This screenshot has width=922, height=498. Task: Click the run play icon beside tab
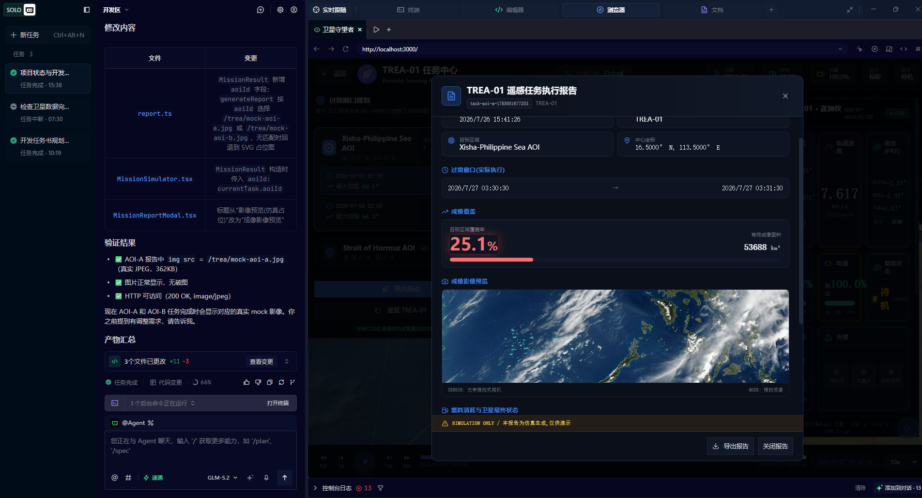376,30
